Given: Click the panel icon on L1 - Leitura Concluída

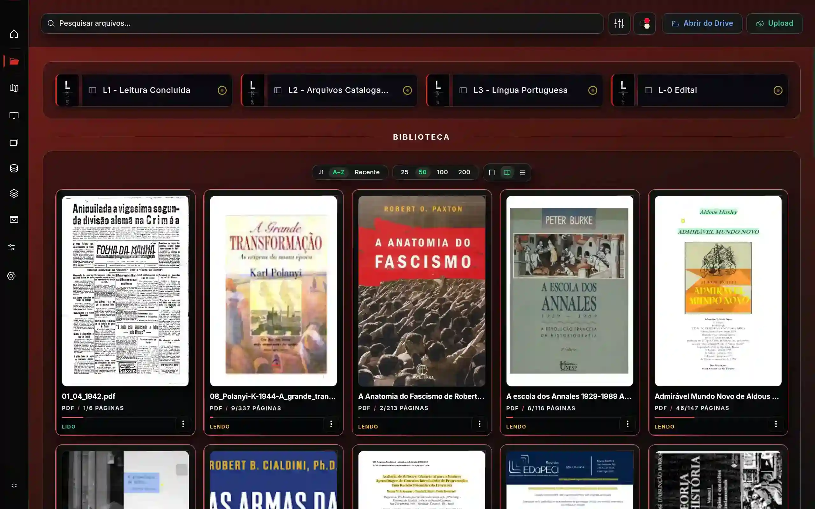Looking at the screenshot, I should [x=92, y=90].
